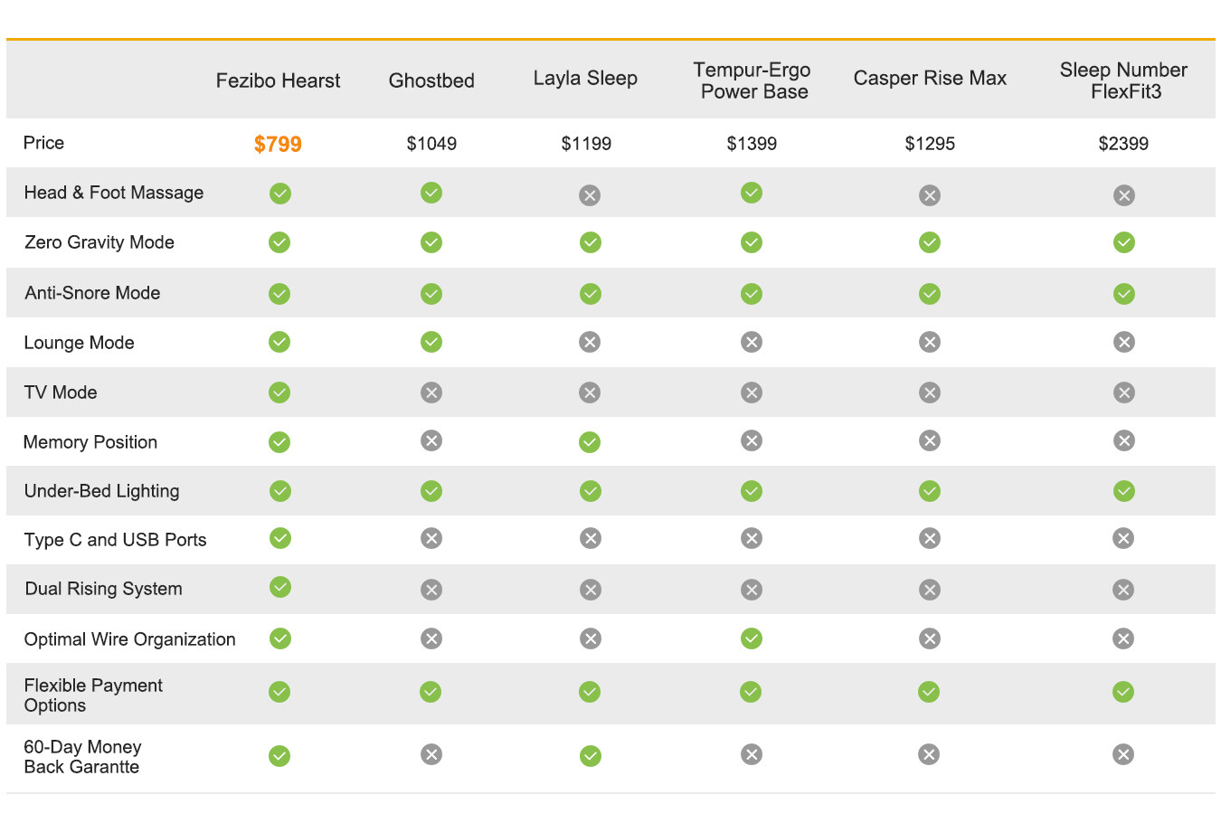
Task: Click Sleep Number Flexible Payment Options checkmark
Action: 1123,692
